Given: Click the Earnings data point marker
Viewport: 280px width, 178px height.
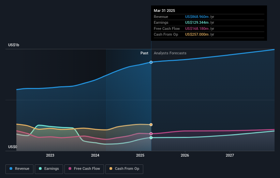Looking at the screenshot, I should (151, 138).
